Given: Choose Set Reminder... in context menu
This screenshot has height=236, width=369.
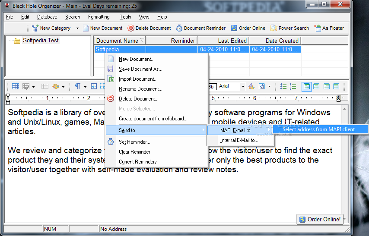Looking at the screenshot, I should tap(156, 142).
